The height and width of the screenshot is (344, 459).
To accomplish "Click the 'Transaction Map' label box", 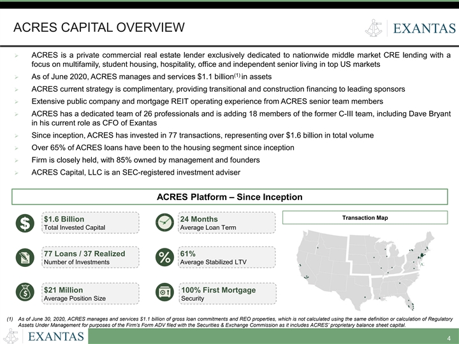I will click(365, 218).
